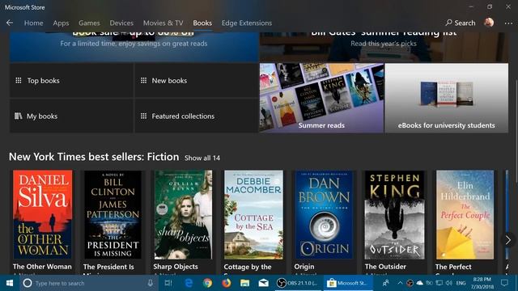The image size is (518, 291).
Task: Launch Firefox from the taskbar
Action: (227, 283)
